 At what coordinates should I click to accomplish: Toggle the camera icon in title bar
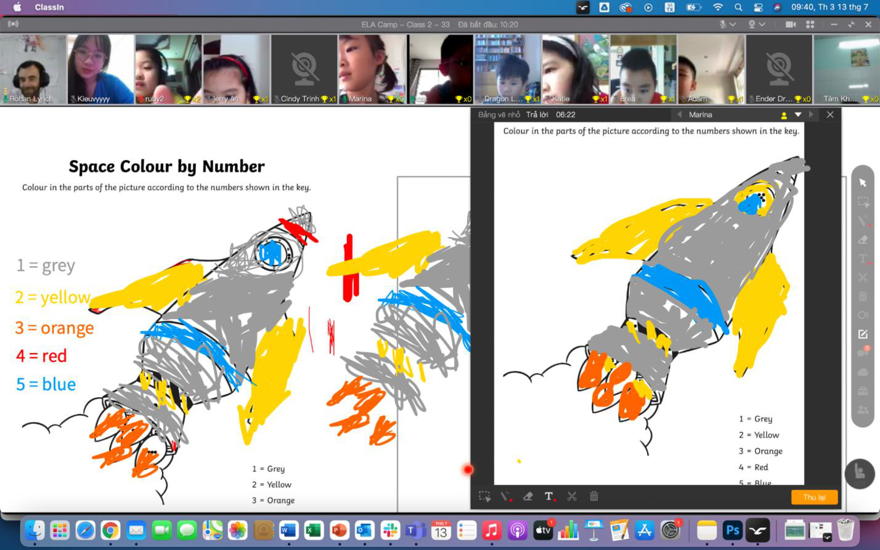click(x=791, y=25)
